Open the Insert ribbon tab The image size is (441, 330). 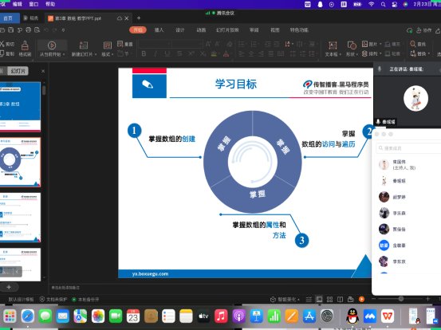click(159, 30)
